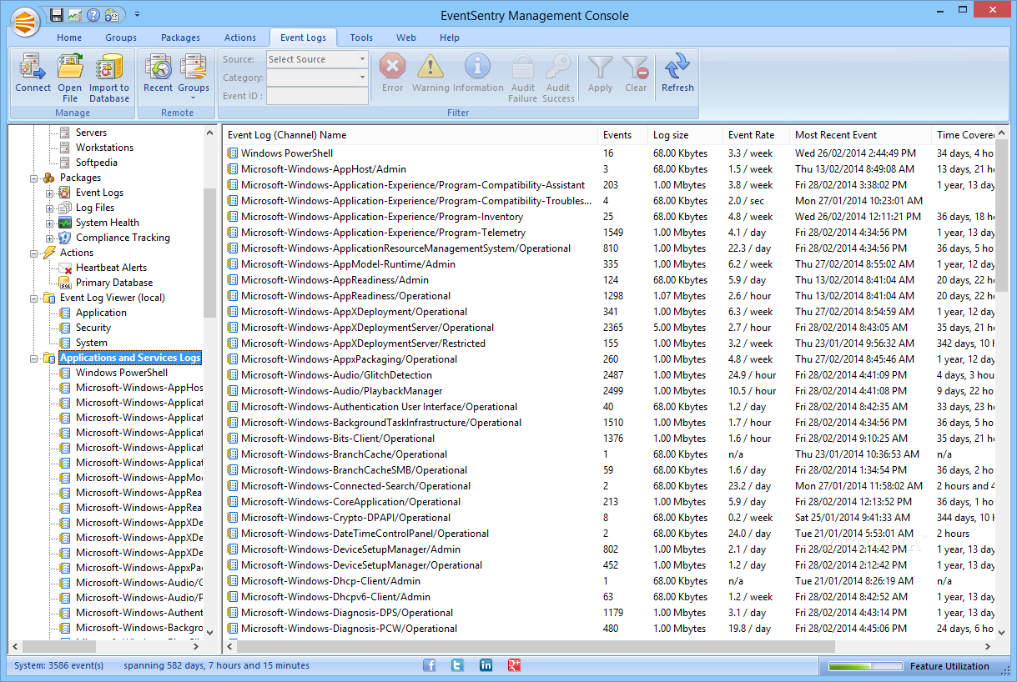
Task: Click the Google Plus icon in status bar
Action: click(x=515, y=665)
